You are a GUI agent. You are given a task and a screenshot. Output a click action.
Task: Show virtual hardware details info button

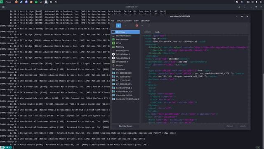(118, 26)
